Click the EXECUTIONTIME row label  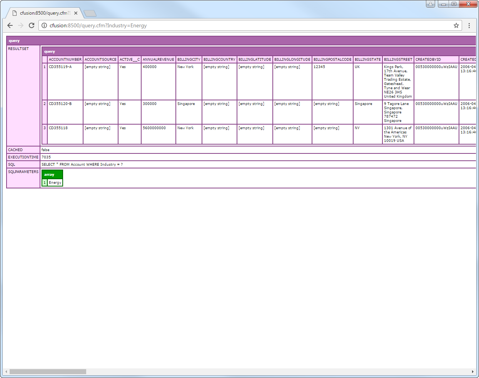(x=23, y=157)
